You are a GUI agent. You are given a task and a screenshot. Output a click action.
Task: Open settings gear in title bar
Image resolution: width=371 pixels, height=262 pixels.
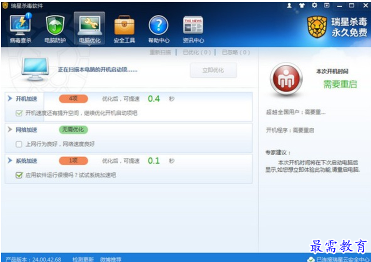314,5
